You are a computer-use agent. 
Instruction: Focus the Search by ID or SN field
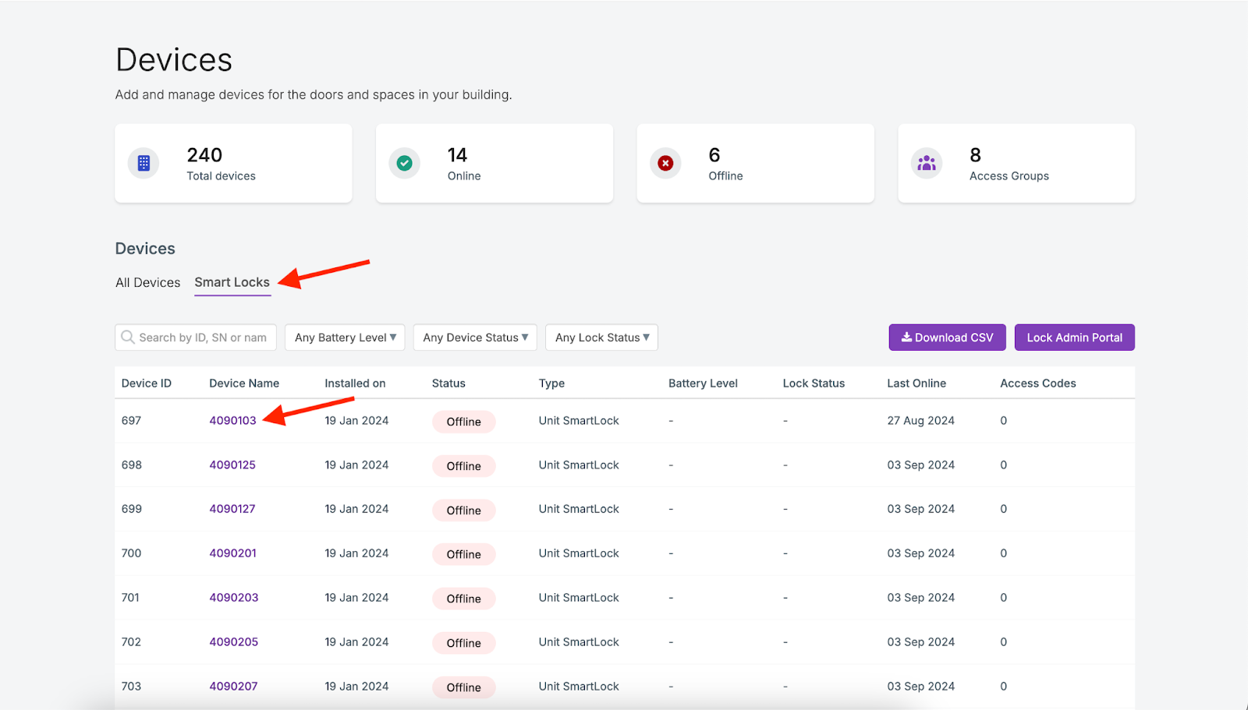203,337
